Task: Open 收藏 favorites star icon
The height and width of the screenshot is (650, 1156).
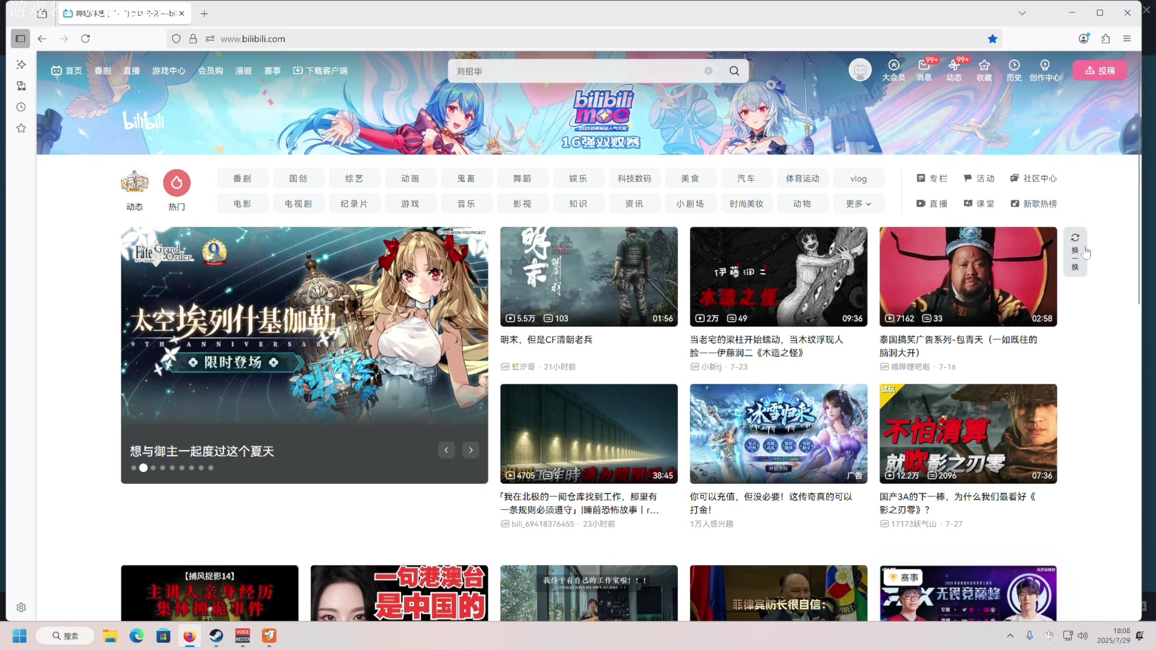Action: (984, 70)
